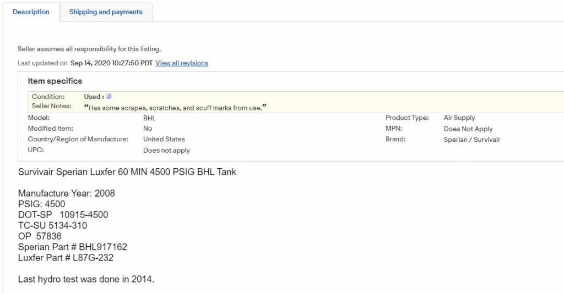Open the Description tab
This screenshot has height=294, width=564.
coord(31,12)
